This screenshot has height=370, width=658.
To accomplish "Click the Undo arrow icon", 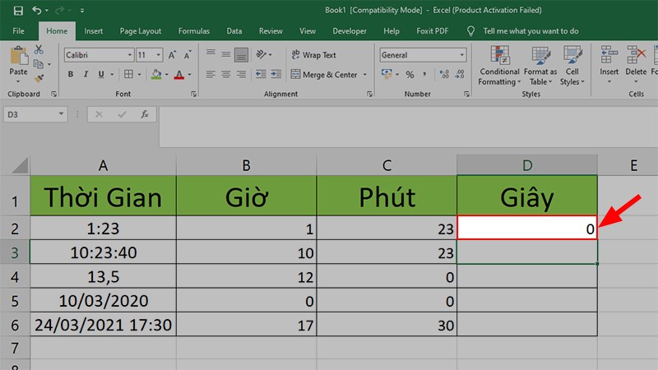I will [x=38, y=11].
